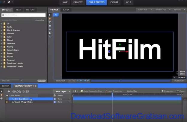The height and width of the screenshot is (122, 187).
Task: Open the Render Full quality dropdown
Action: point(162,10)
